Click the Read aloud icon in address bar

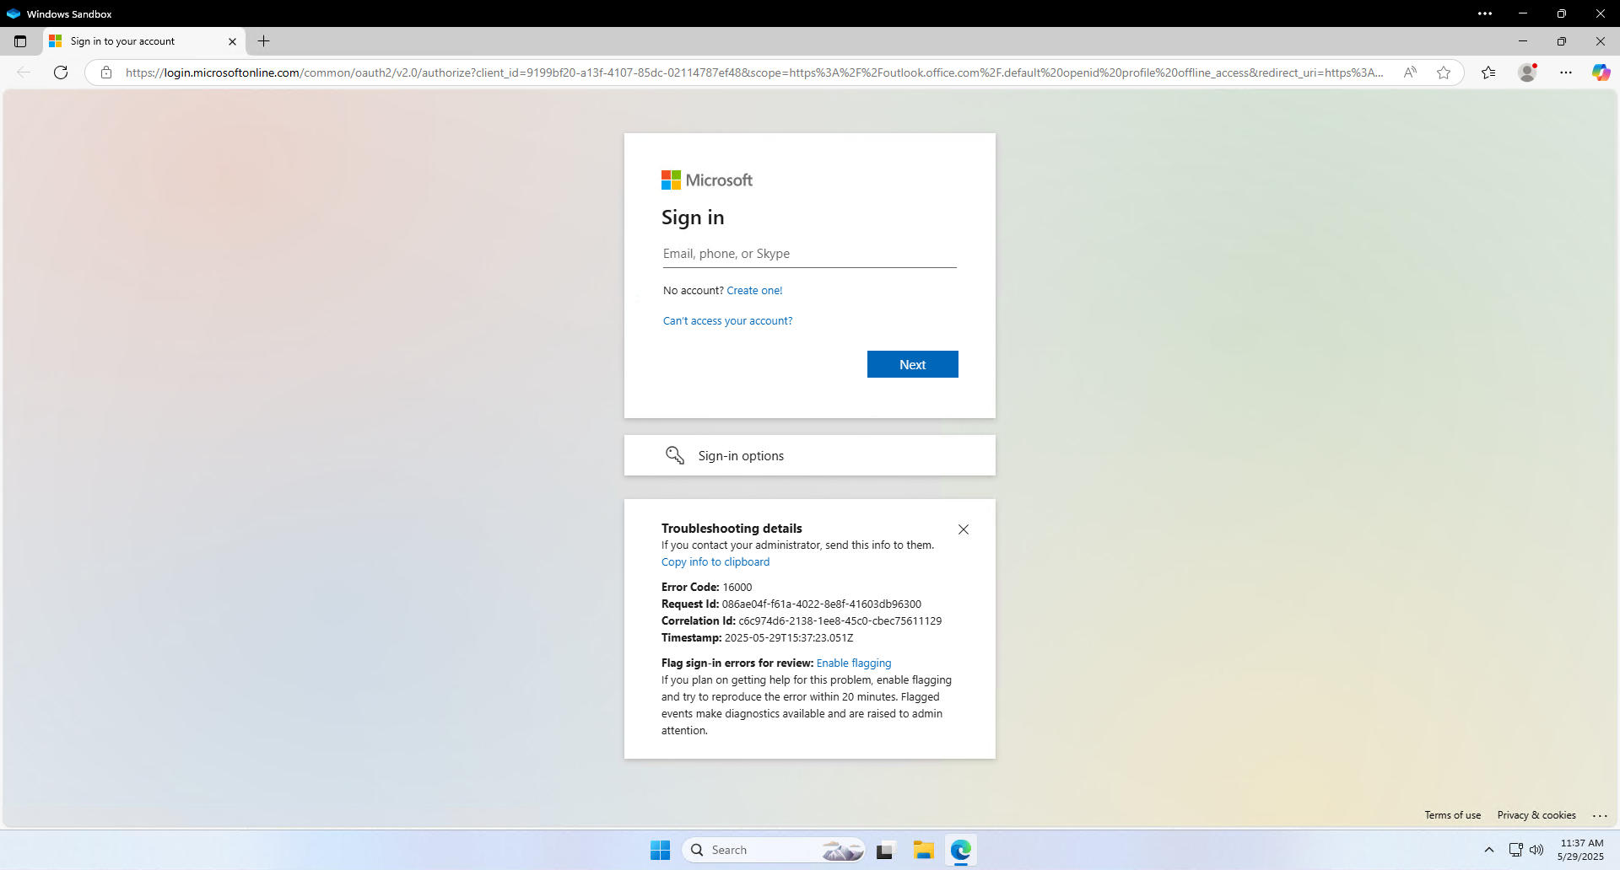[1410, 72]
